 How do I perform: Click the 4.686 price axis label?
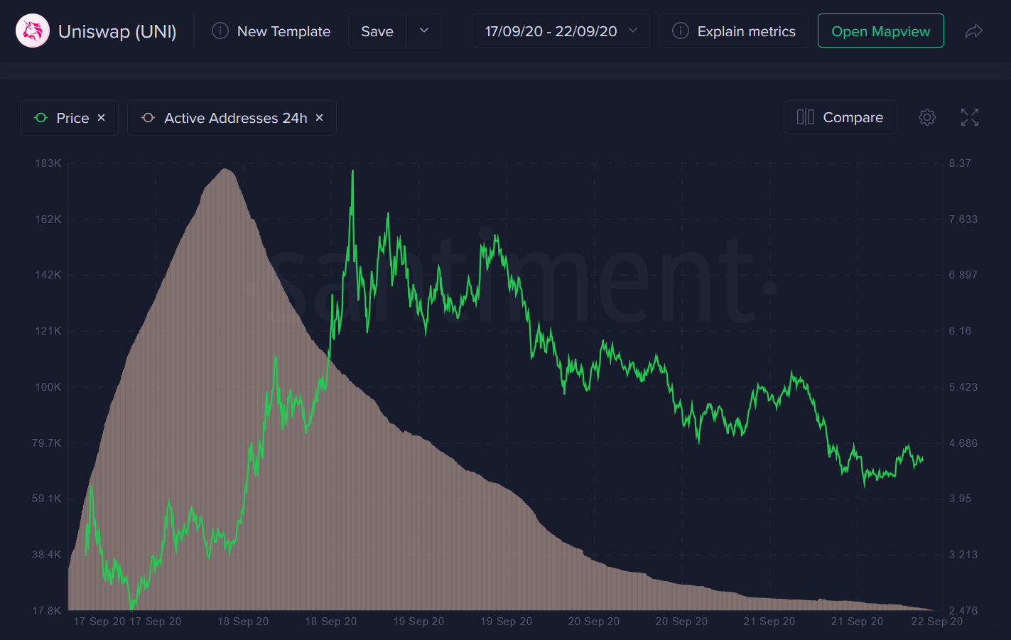(963, 443)
